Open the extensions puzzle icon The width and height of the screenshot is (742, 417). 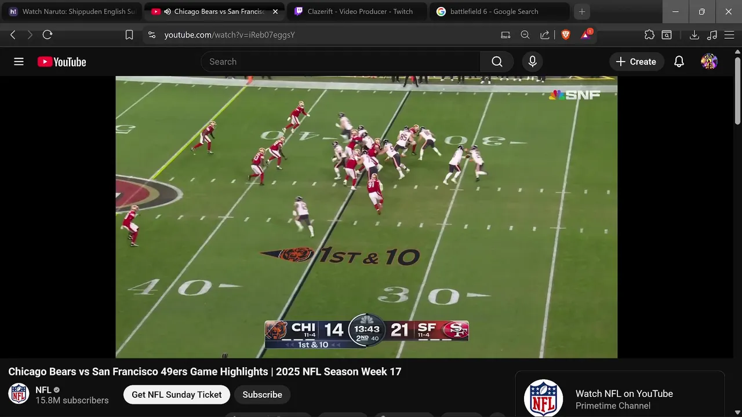point(649,35)
